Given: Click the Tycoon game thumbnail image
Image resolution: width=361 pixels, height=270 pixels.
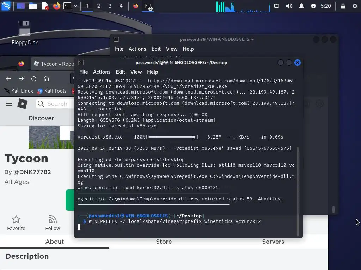Looking at the screenshot, I should (51, 137).
